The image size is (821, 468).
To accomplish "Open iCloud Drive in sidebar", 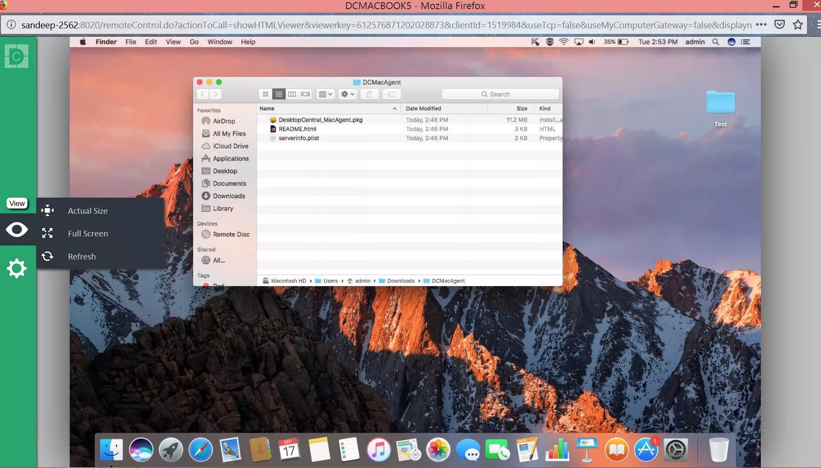I will [x=231, y=146].
